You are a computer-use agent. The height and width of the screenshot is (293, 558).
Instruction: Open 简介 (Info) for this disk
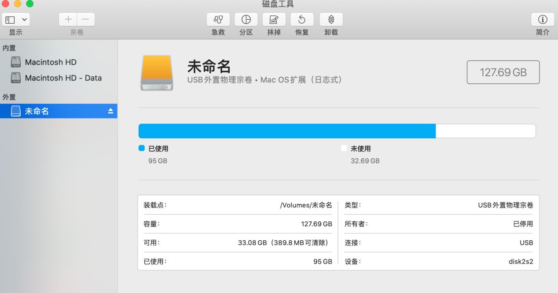pos(543,19)
